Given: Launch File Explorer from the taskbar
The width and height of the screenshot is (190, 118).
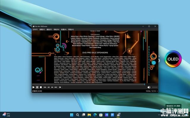Looking at the screenshot, I should (89, 115).
